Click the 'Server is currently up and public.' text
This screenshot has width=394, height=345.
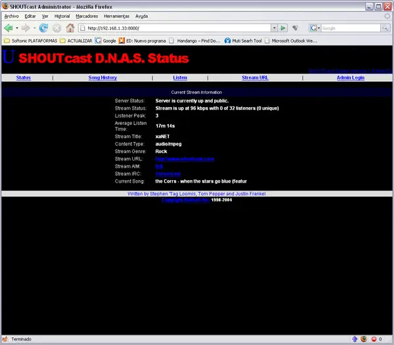[x=192, y=101]
